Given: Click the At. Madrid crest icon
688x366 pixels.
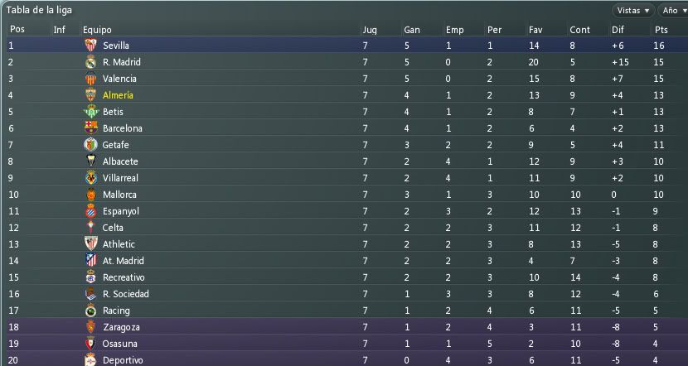Looking at the screenshot, I should [91, 261].
